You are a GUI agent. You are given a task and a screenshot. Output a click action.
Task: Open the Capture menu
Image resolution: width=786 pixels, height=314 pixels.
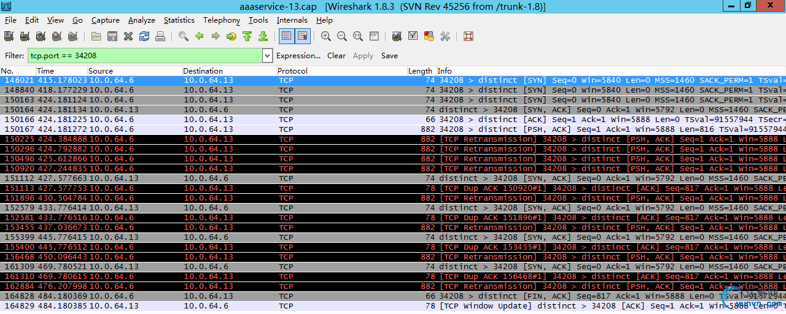pyautogui.click(x=105, y=20)
